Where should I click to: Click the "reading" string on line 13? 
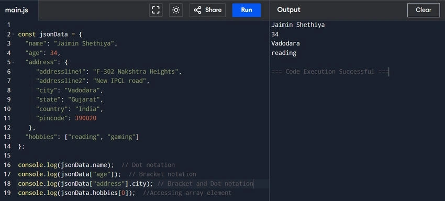(x=84, y=137)
